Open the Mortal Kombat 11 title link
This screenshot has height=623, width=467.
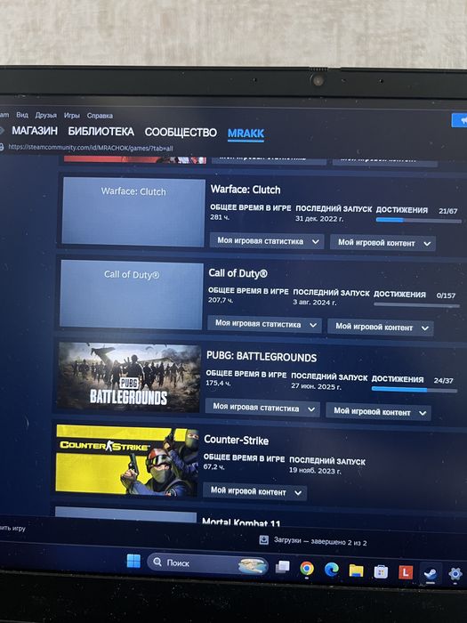(241, 522)
